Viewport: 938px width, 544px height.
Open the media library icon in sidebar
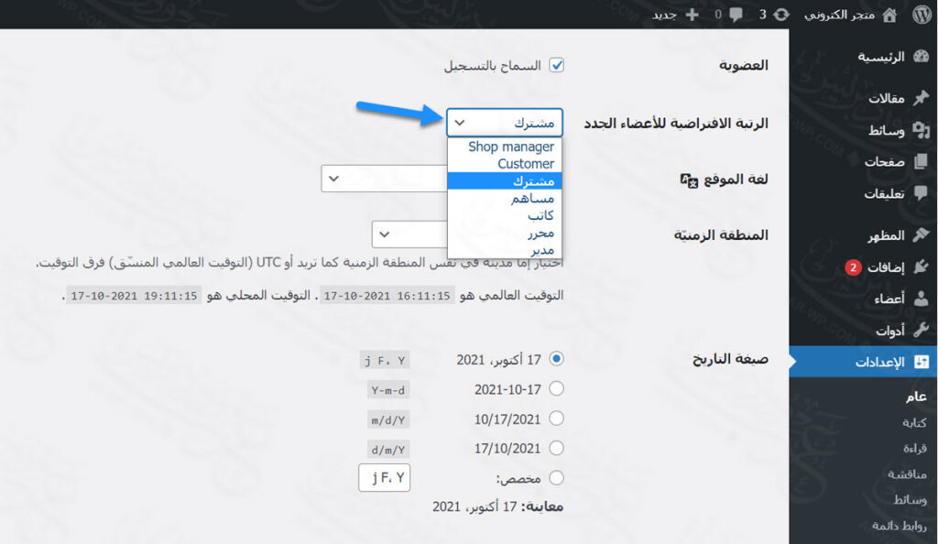(x=921, y=130)
